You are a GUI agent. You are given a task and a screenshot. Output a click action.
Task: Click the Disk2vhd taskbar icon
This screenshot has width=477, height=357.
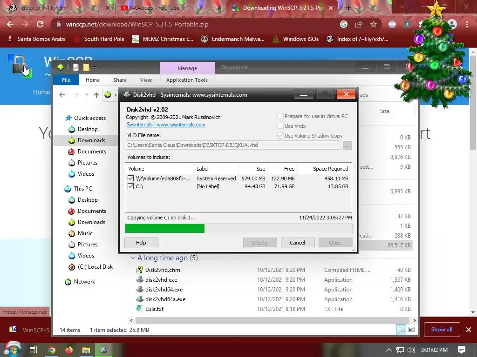pos(103,350)
